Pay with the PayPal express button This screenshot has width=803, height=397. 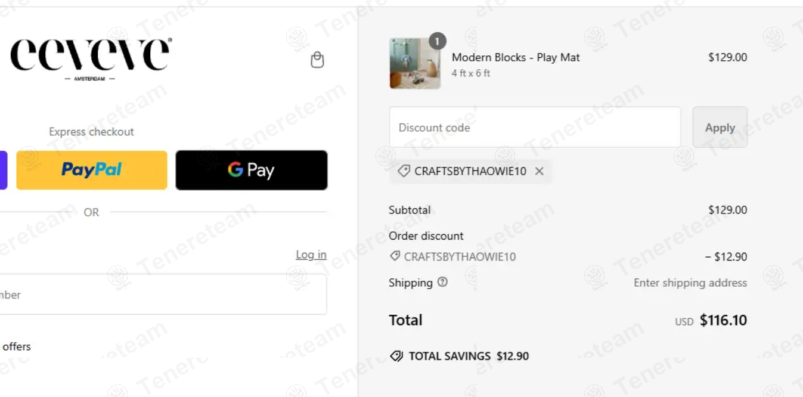click(92, 170)
